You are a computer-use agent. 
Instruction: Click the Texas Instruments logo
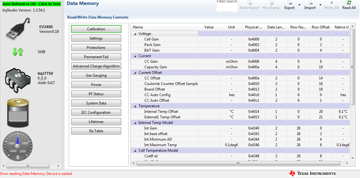[313, 173]
